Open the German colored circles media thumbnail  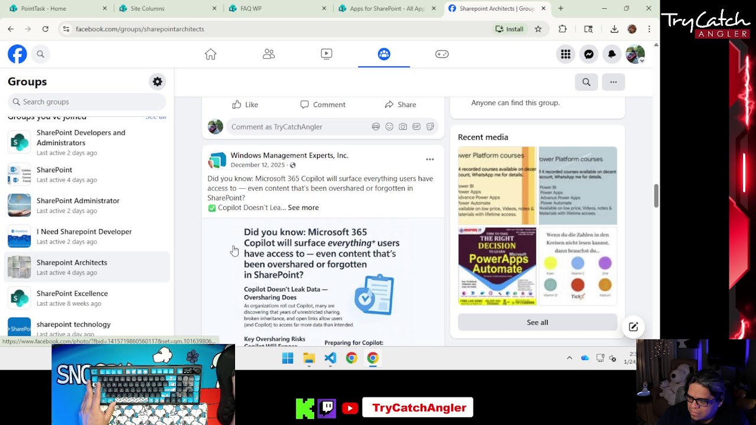click(x=578, y=266)
